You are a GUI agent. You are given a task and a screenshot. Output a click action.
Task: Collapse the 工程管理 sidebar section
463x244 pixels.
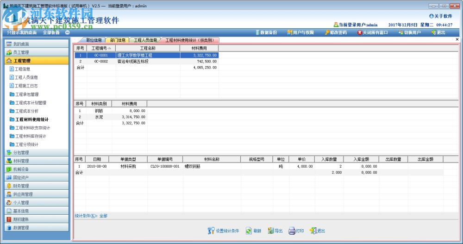tap(37, 61)
